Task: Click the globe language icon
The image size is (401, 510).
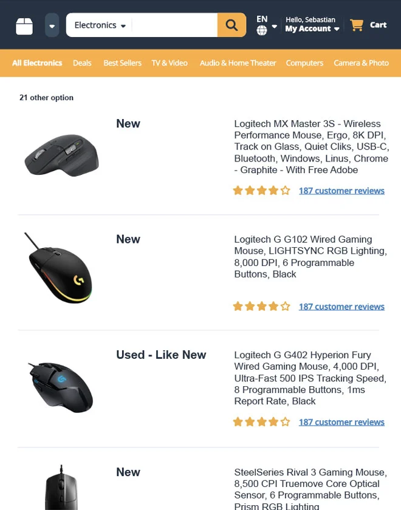Action: point(262,30)
